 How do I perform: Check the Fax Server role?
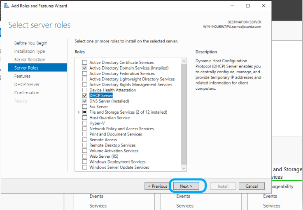[85, 107]
